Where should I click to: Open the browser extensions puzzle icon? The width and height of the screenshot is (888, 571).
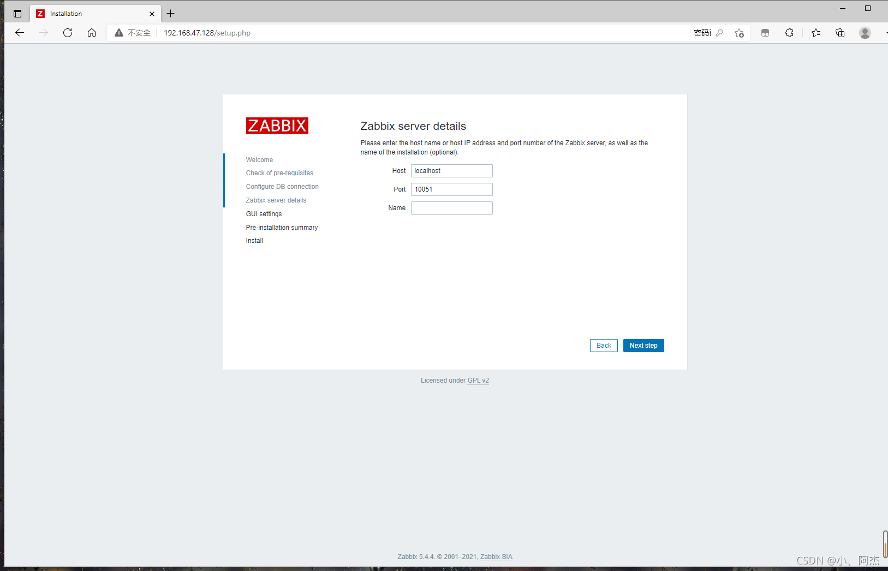[x=789, y=33]
